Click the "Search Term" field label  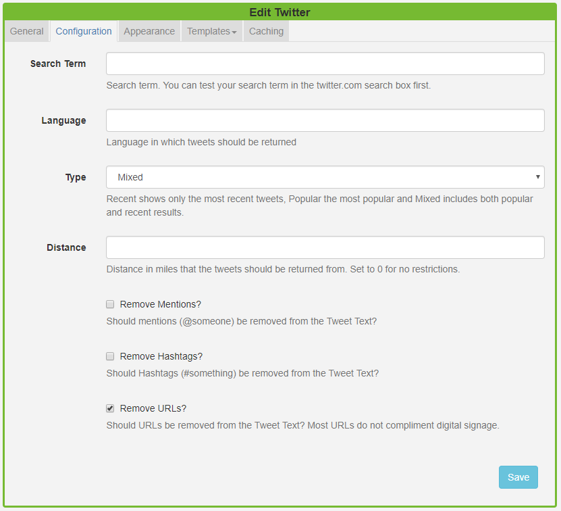[58, 64]
